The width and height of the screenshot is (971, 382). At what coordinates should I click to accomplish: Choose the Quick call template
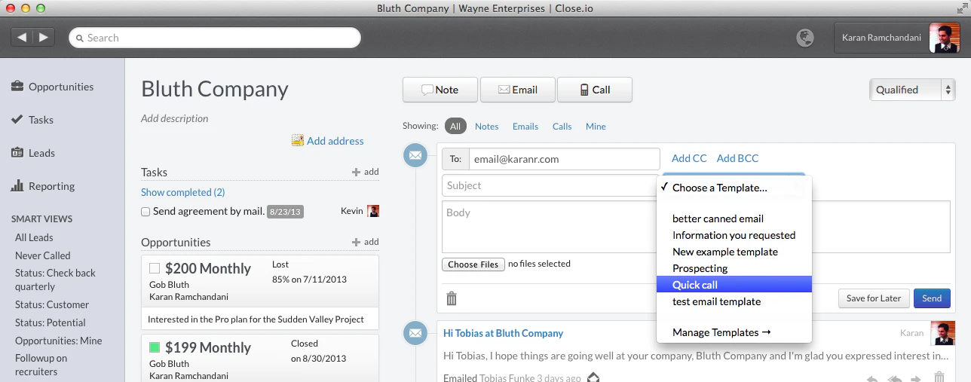pyautogui.click(x=734, y=285)
